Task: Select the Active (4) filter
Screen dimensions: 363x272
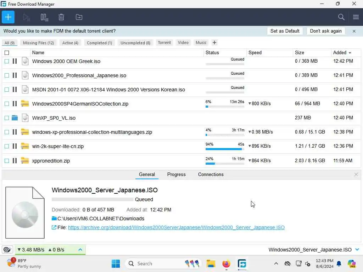Action: pyautogui.click(x=70, y=43)
